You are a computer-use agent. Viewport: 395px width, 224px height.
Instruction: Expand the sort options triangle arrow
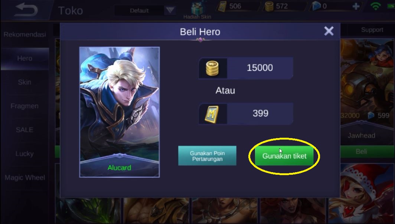170,10
